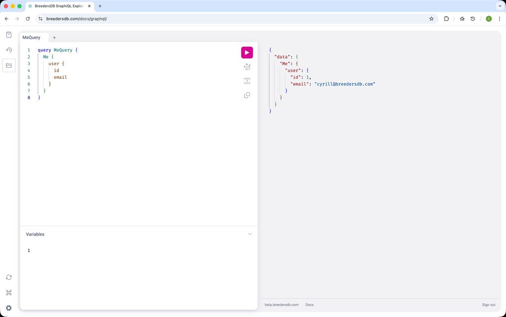
Task: Open the documentation explorer in the sidebar
Action: point(8,35)
